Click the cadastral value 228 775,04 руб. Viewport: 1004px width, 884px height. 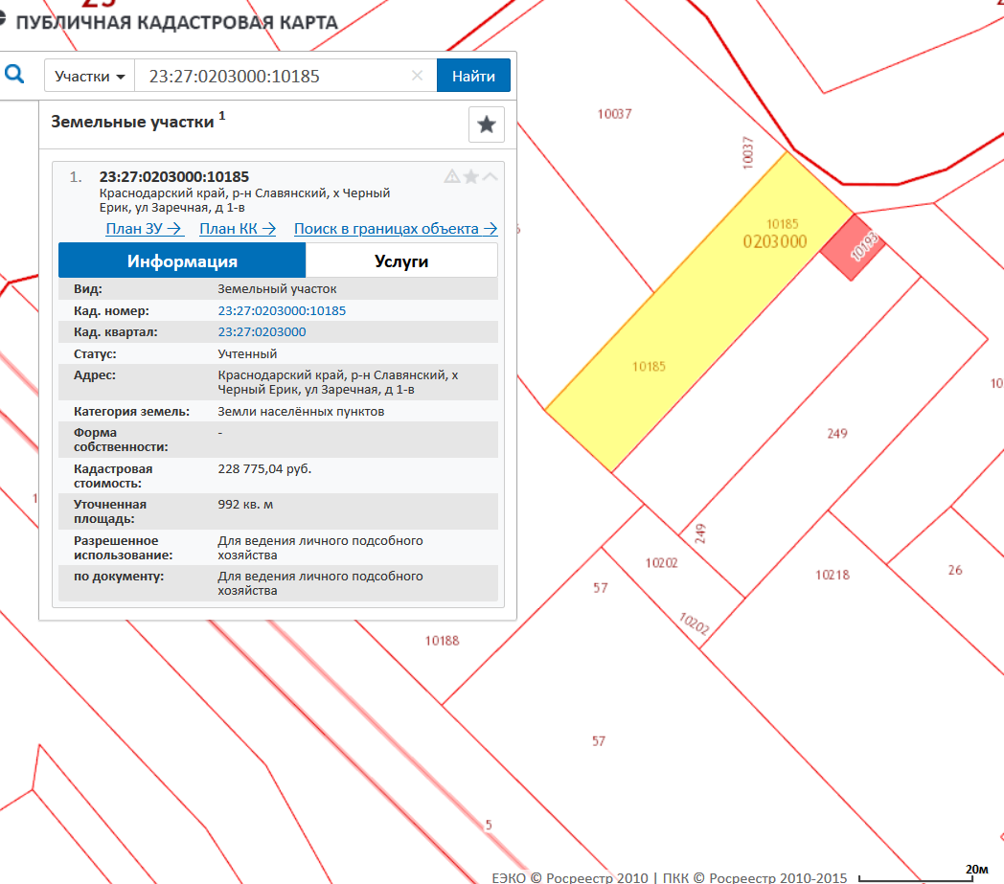click(x=264, y=468)
